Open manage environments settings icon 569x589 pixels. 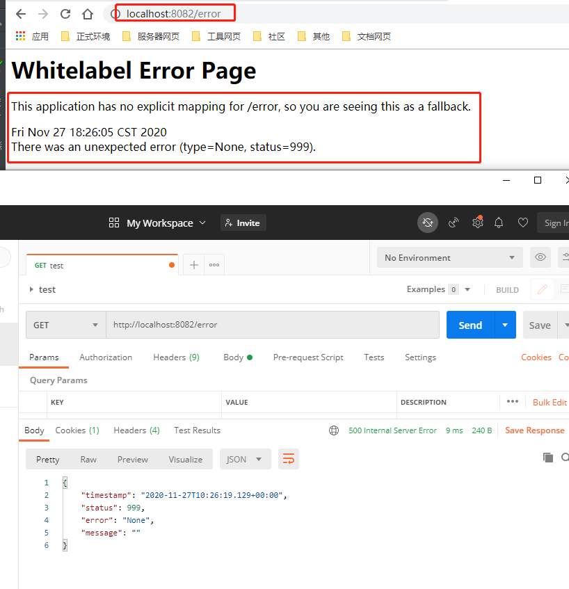[x=565, y=257]
